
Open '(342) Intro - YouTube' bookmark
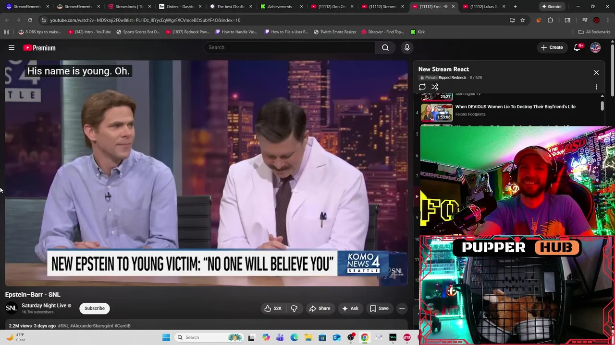coord(89,32)
